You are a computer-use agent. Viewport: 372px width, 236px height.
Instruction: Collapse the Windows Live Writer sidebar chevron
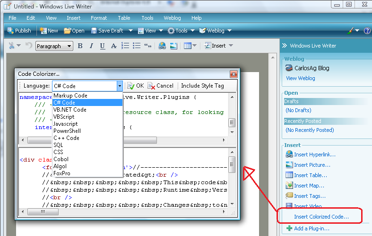284,46
